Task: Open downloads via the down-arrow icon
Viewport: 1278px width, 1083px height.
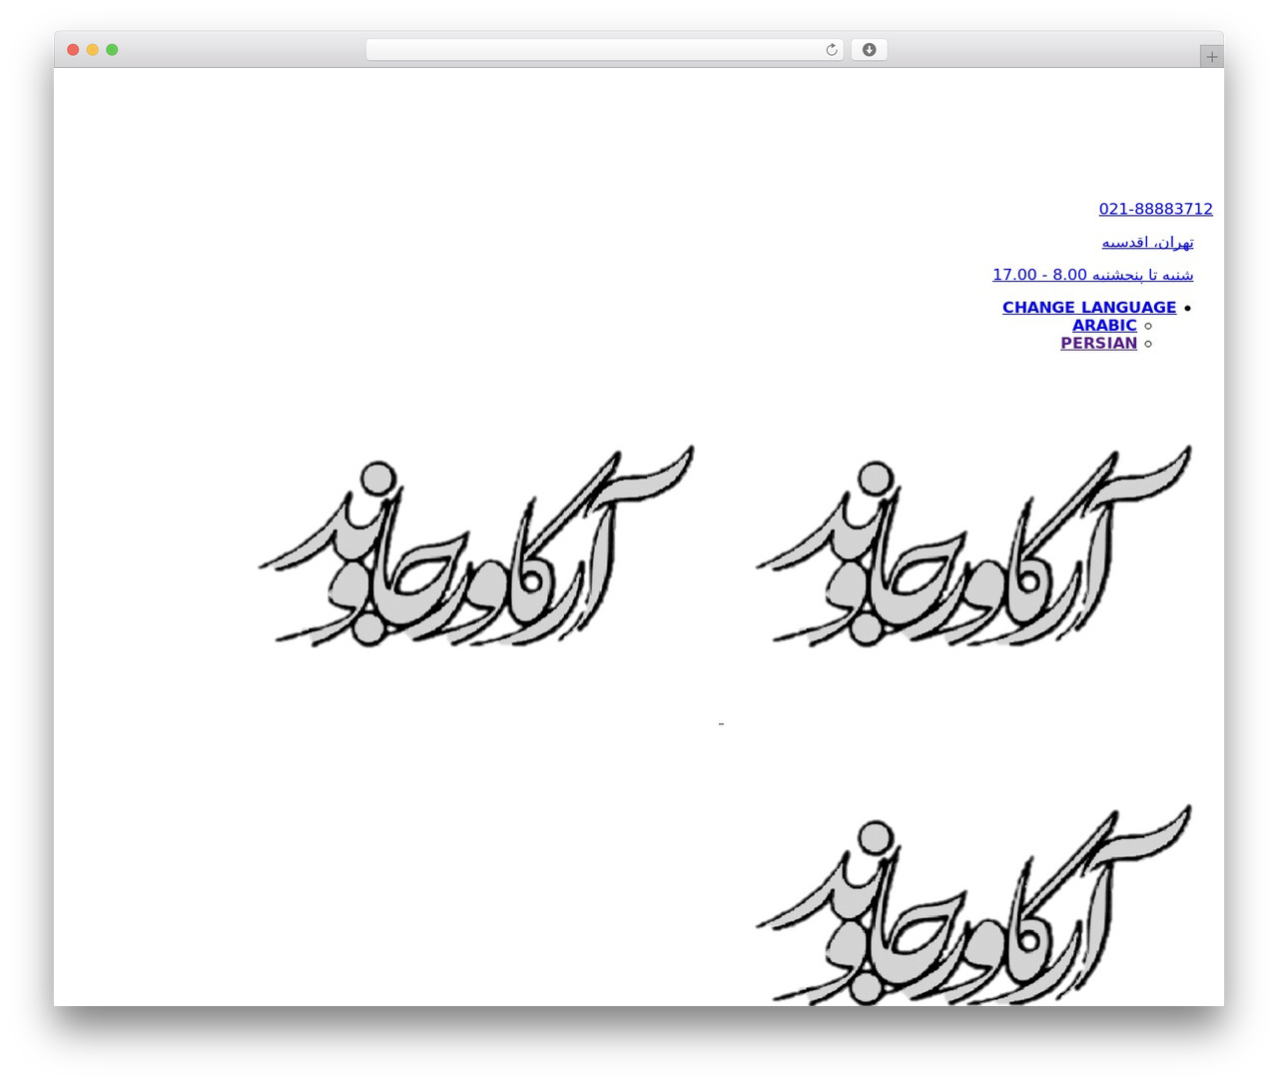Action: pyautogui.click(x=869, y=50)
